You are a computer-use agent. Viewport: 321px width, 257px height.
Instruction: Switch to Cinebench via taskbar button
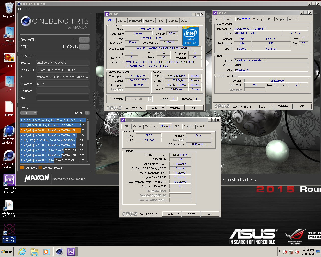pos(59,251)
